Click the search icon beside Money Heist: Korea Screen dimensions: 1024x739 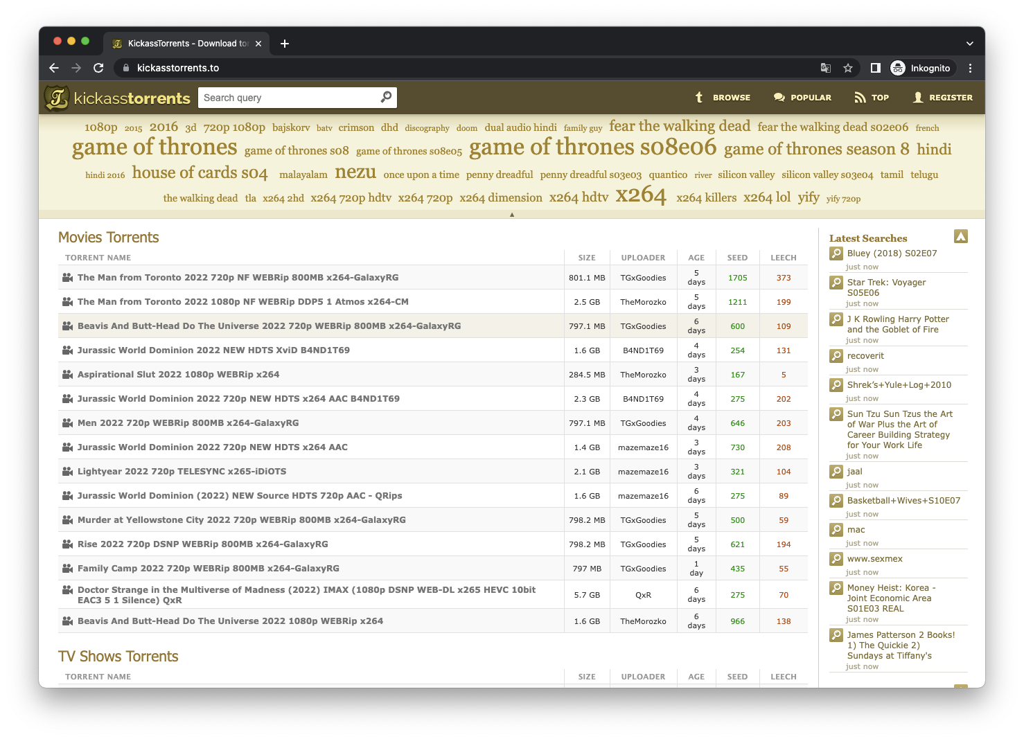tap(836, 588)
